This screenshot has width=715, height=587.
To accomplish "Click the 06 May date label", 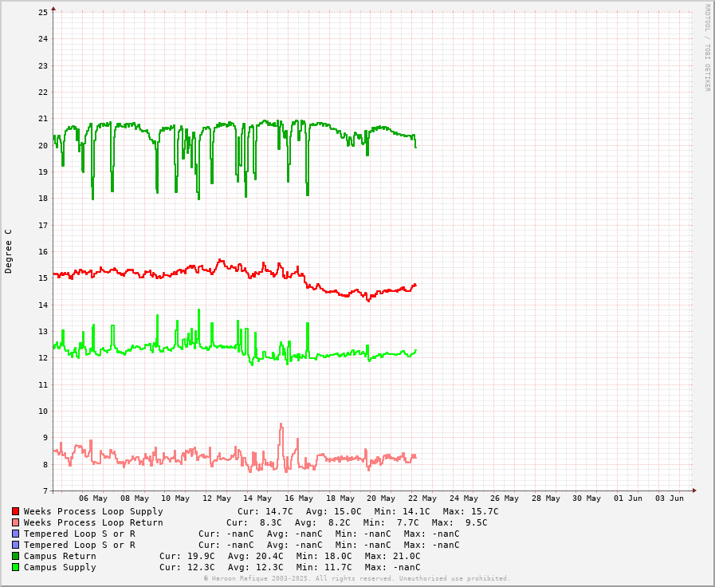I will 93,498.
